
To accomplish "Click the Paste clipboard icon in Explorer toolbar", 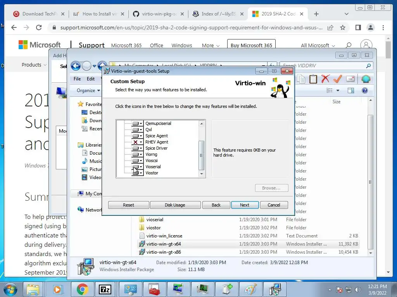I will (x=313, y=79).
